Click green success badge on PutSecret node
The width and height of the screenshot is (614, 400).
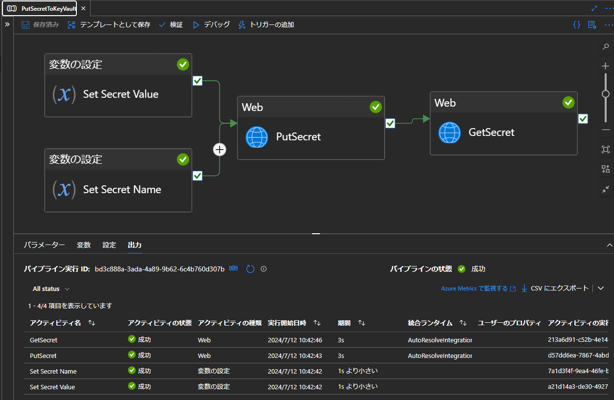point(375,107)
